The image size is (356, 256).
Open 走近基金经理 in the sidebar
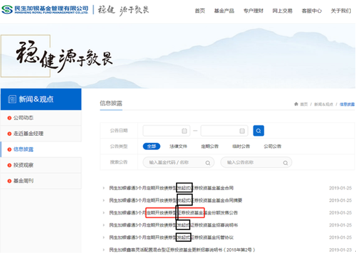pyautogui.click(x=41, y=134)
